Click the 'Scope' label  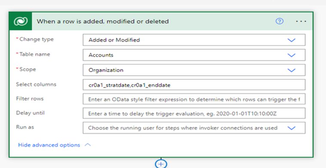pyautogui.click(x=27, y=69)
